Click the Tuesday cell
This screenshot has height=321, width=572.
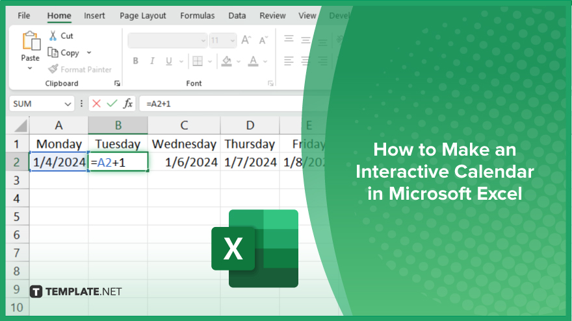[x=118, y=144]
